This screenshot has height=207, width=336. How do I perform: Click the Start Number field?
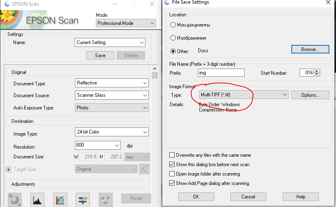(x=306, y=73)
